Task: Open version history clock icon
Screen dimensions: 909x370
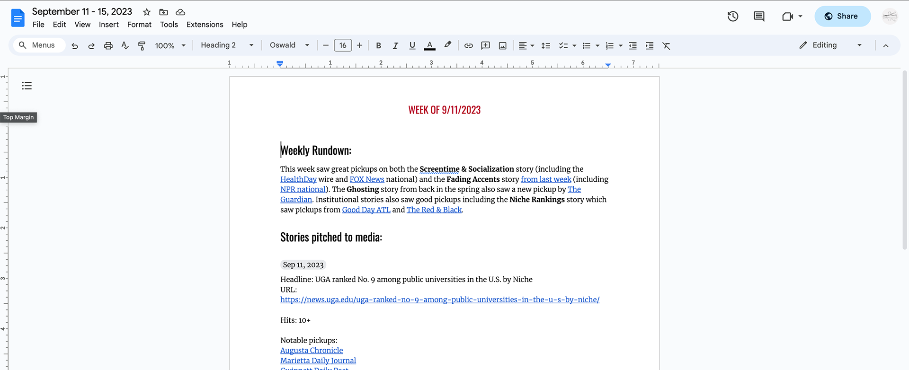Action: [x=733, y=16]
